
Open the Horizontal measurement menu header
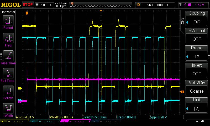[8, 12]
